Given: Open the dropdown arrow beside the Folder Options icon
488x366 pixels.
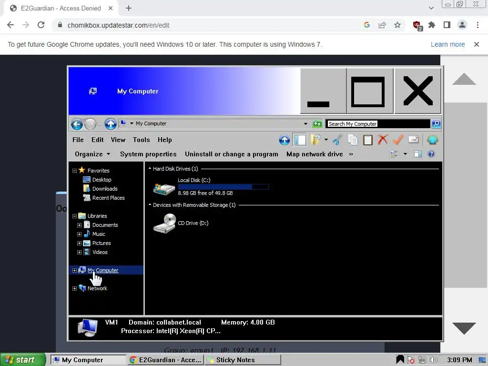Looking at the screenshot, I should pyautogui.click(x=326, y=140).
